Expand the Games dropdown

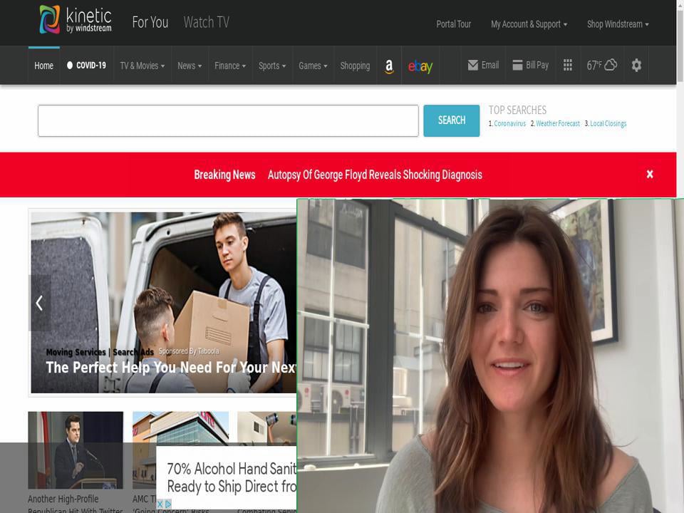(x=313, y=66)
